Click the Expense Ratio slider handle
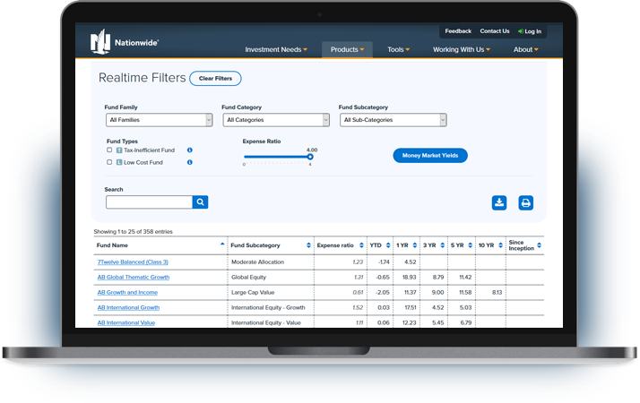This screenshot has width=640, height=403. click(310, 157)
